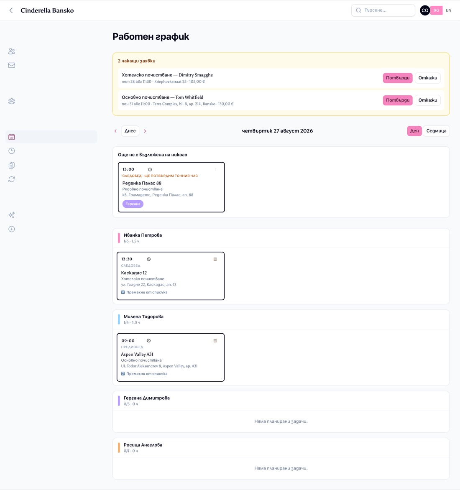Switch language to EN
The height and width of the screenshot is (490, 460).
click(448, 10)
